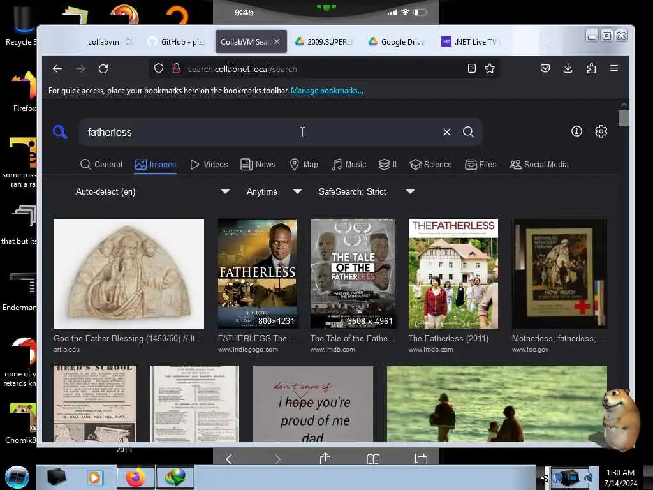
Task: Switch to the Map search category
Action: pyautogui.click(x=304, y=165)
